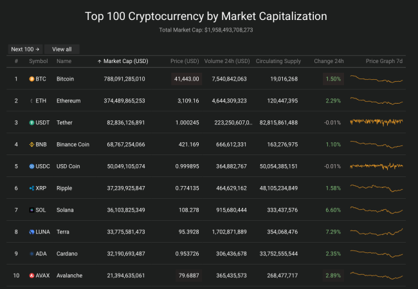This screenshot has width=418, height=289.
Task: Click the View all button
Action: 62,50
